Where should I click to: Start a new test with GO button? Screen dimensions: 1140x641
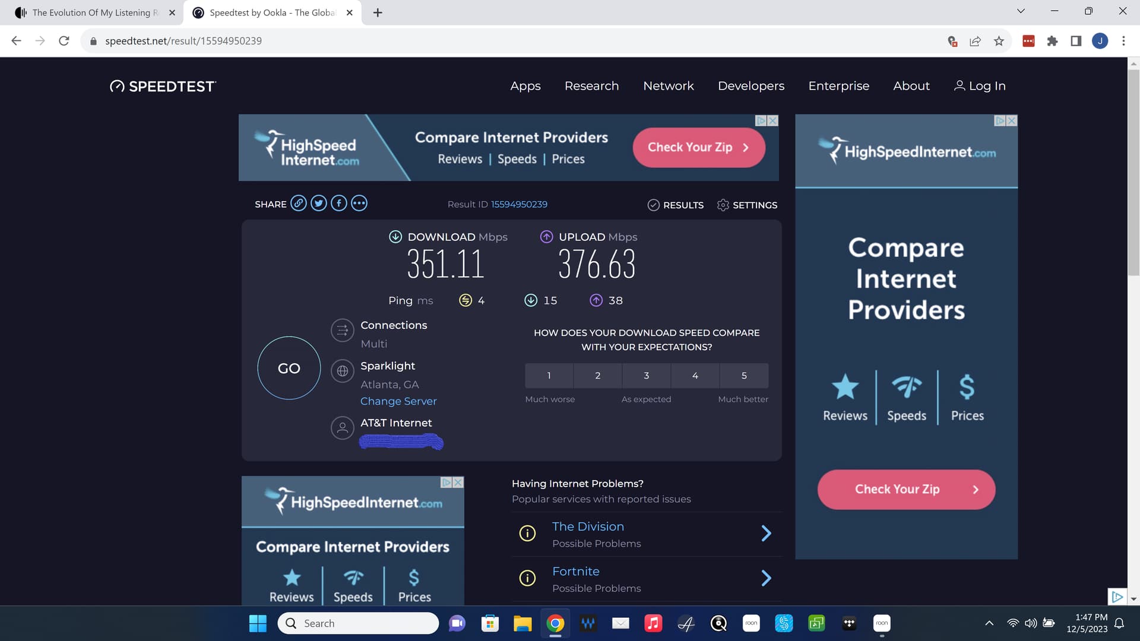[x=289, y=368]
